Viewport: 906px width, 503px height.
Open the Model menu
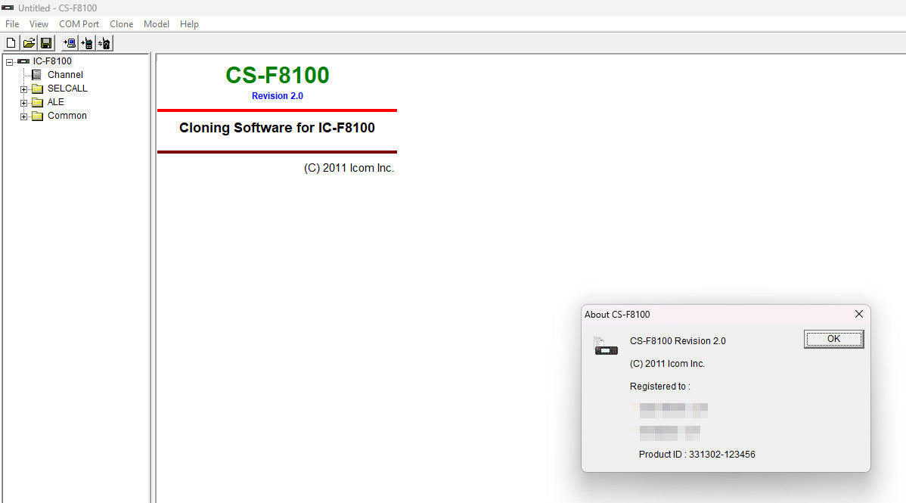pyautogui.click(x=156, y=24)
